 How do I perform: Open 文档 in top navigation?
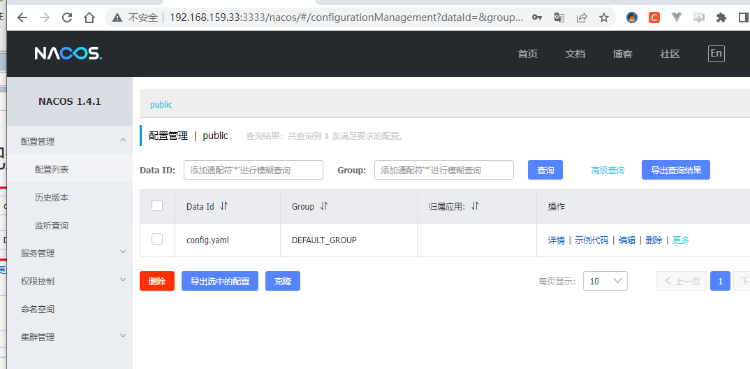click(x=575, y=54)
